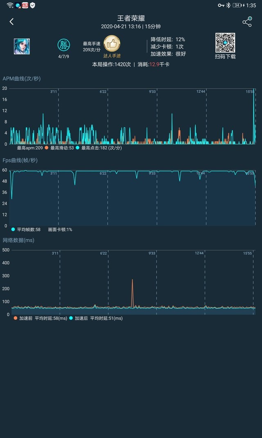Toggle the cyan 平均帧数:58 legend
The width and height of the screenshot is (262, 438).
click(26, 229)
